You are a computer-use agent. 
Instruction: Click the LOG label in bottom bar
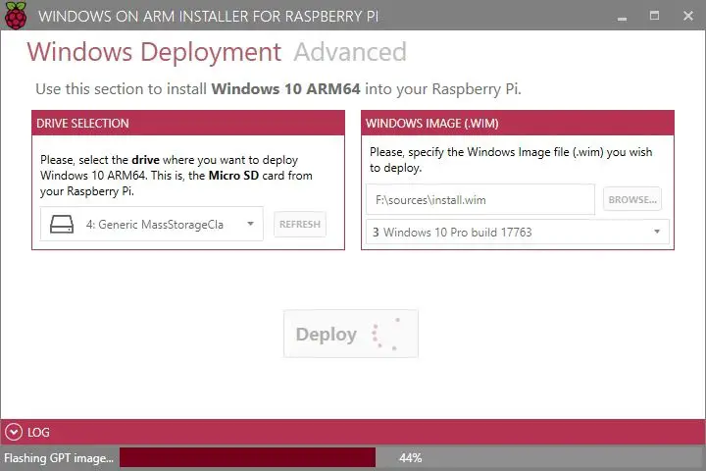click(x=38, y=432)
